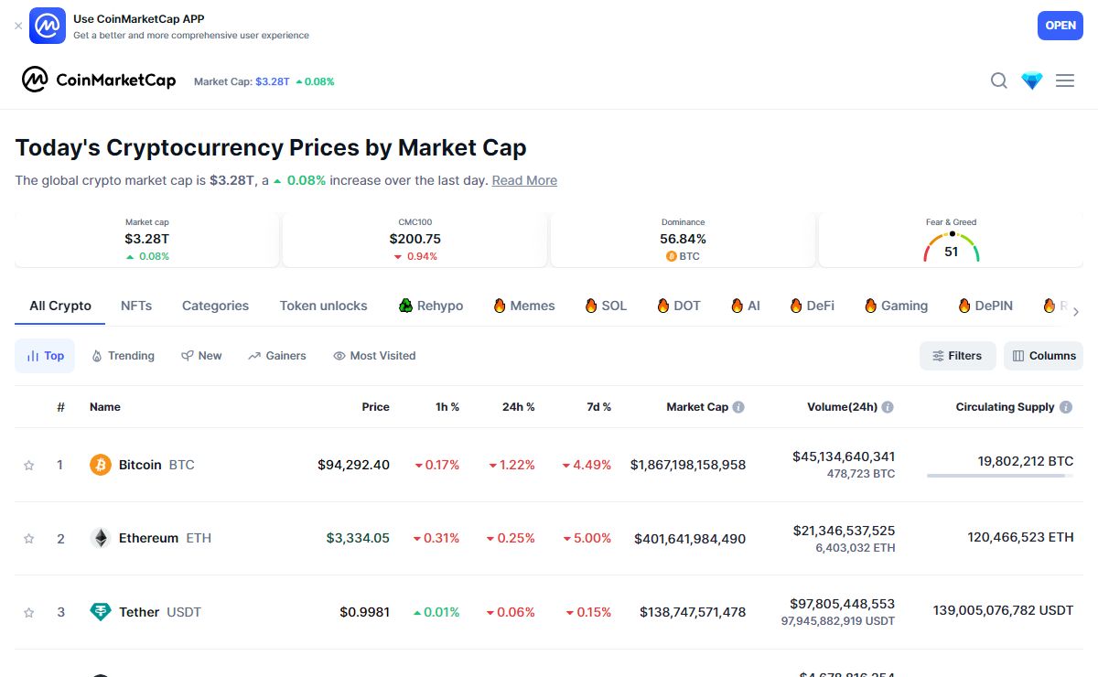Click the Bitcoin coin logo
Viewport: 1098px width, 677px height.
click(101, 465)
